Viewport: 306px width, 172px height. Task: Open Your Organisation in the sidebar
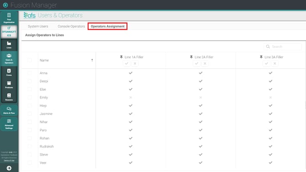pos(9,18)
